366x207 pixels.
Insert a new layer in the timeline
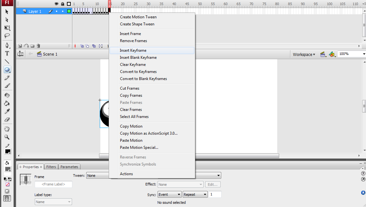[x=20, y=45]
